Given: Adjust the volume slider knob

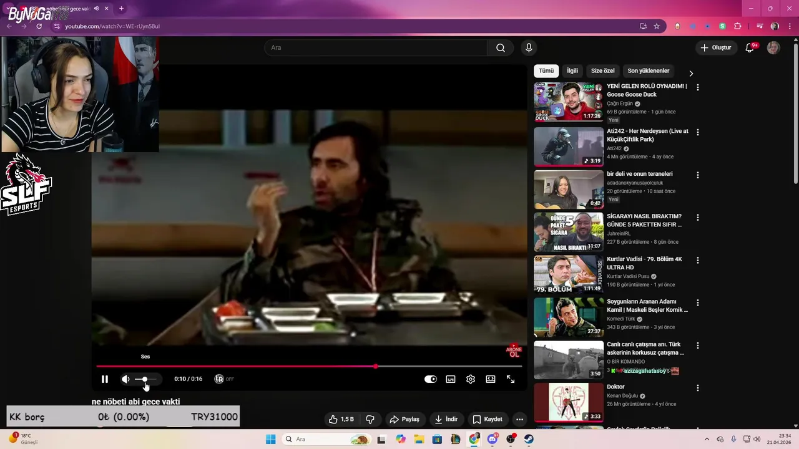Looking at the screenshot, I should pyautogui.click(x=145, y=379).
